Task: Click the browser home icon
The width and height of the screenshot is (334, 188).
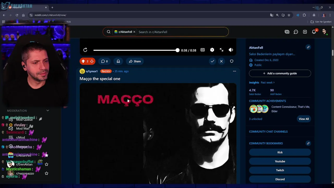Action: (23, 15)
